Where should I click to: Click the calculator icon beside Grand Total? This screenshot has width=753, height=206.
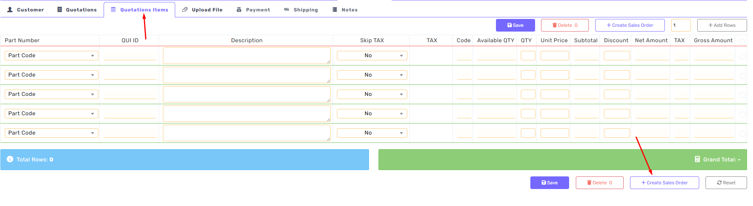[x=697, y=159]
